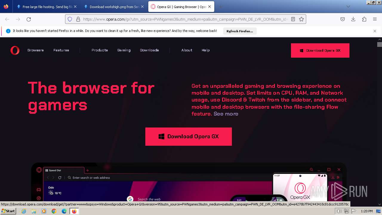The image size is (382, 215).
Task: Open the Action Center flag icon
Action: click(353, 211)
